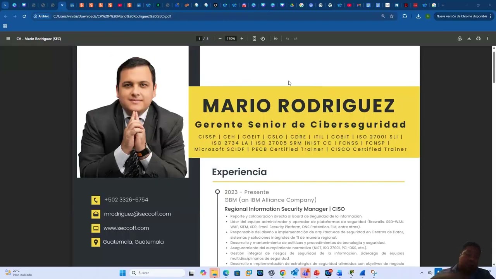Close the active PDF tab
This screenshot has height=279, width=496.
click(x=62, y=5)
